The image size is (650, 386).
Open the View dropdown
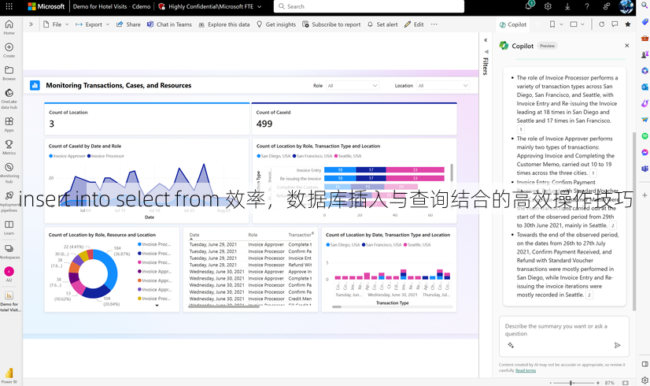577,24
